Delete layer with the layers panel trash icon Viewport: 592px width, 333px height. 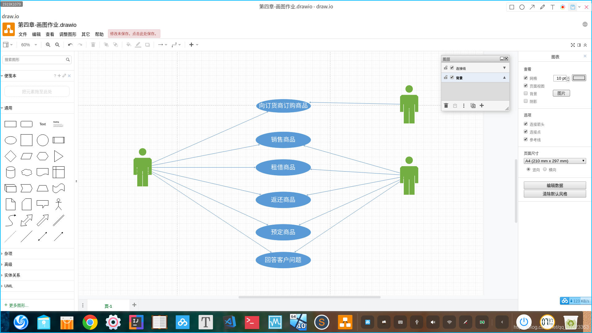coord(446,106)
